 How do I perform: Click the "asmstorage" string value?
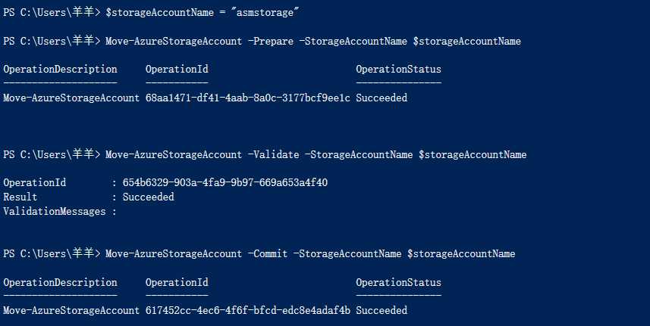[267, 12]
